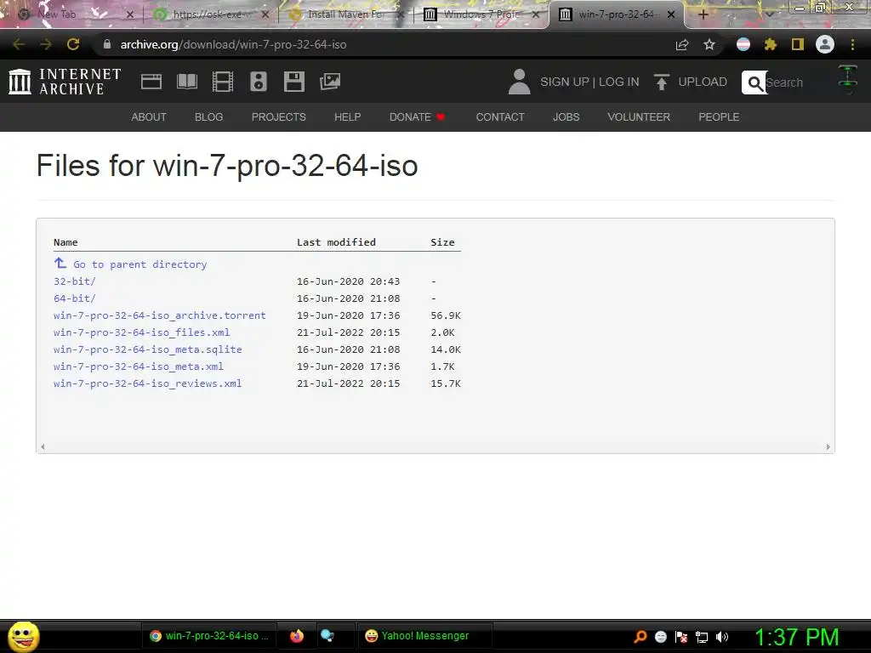Open the PROJECTS menu item
The image size is (871, 653).
pyautogui.click(x=279, y=117)
